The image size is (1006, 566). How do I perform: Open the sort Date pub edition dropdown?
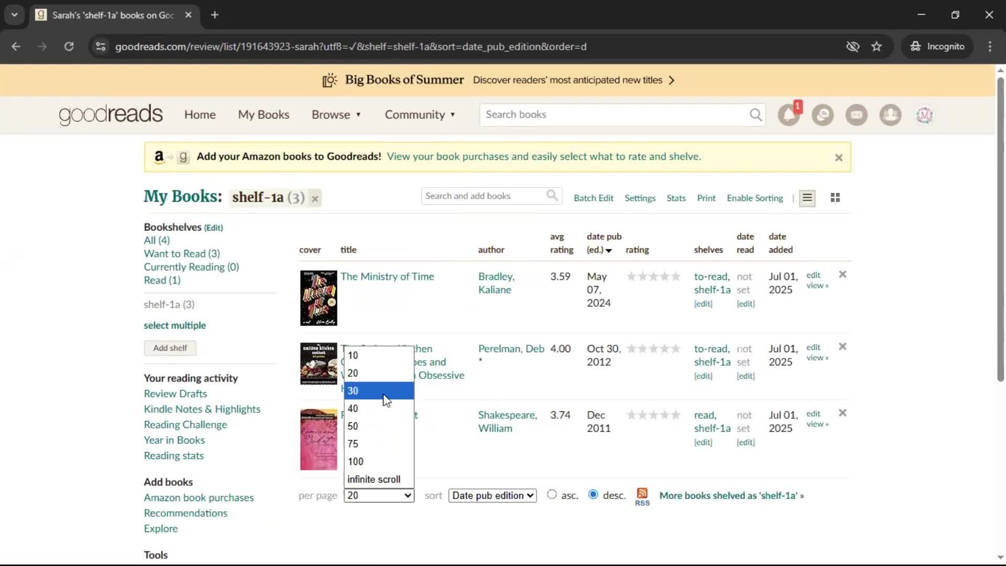pos(493,496)
